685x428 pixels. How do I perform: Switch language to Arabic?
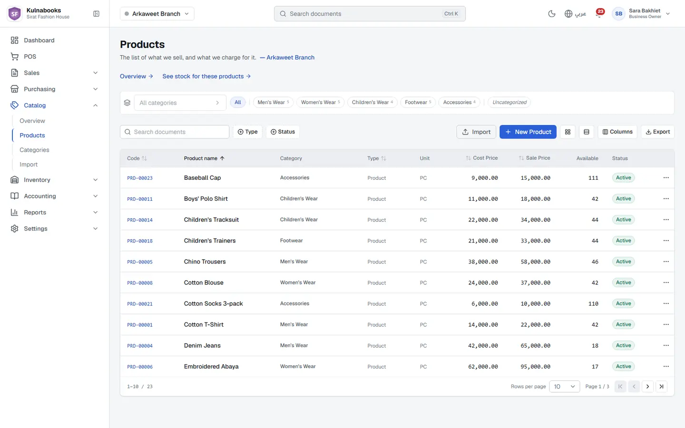575,14
